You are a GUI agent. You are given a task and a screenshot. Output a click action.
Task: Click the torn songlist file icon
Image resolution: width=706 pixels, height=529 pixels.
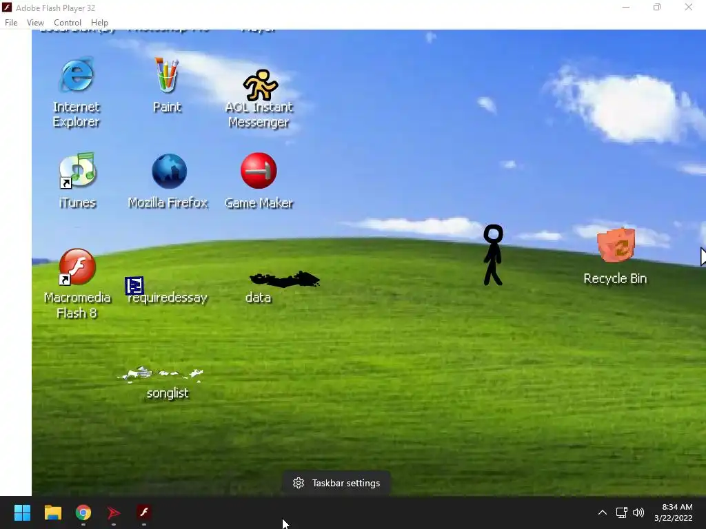coord(160,374)
